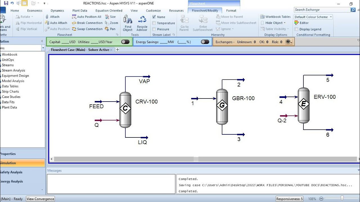Click the Search Exchange magnifier button
The width and height of the screenshot is (360, 202).
click(353, 10)
